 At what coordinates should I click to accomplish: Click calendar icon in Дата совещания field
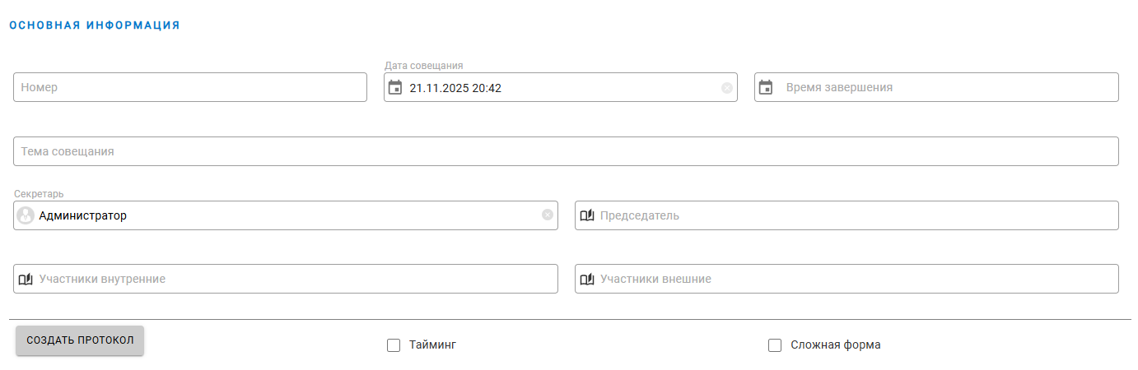coord(395,87)
